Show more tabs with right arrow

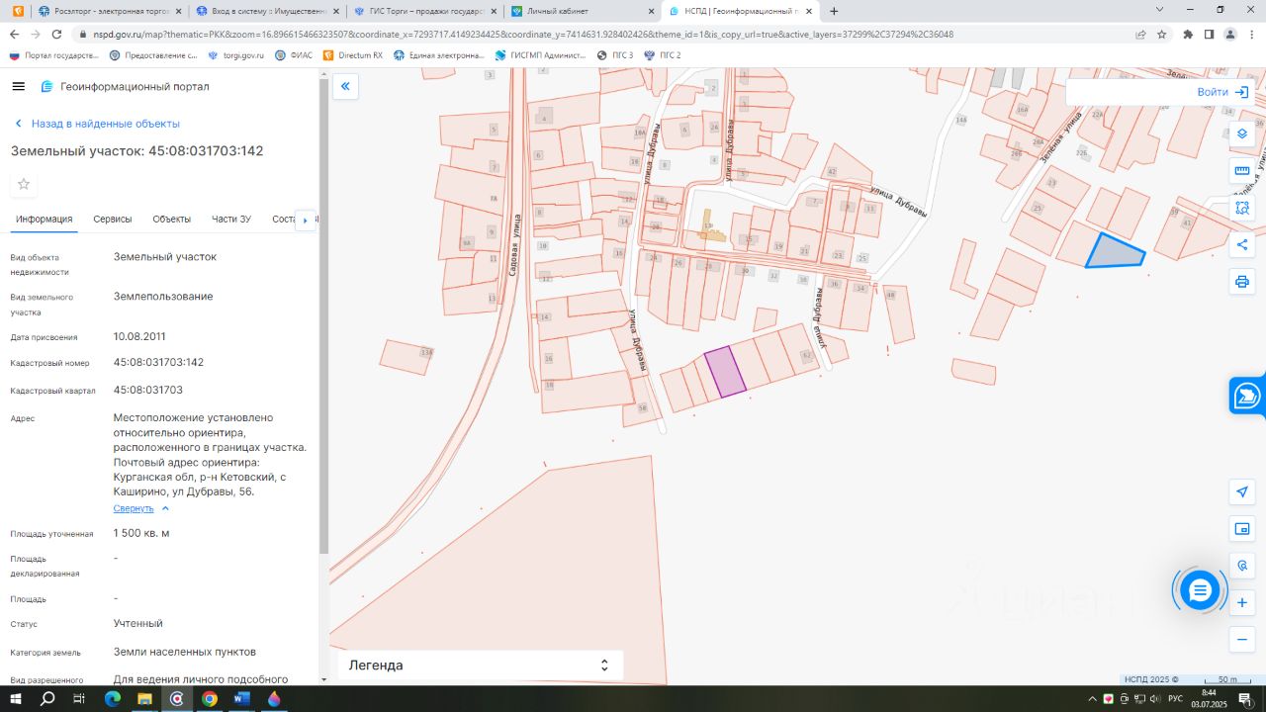pyautogui.click(x=306, y=220)
